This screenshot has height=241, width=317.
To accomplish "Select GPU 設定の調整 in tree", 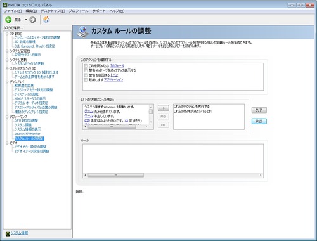I will [26, 120].
